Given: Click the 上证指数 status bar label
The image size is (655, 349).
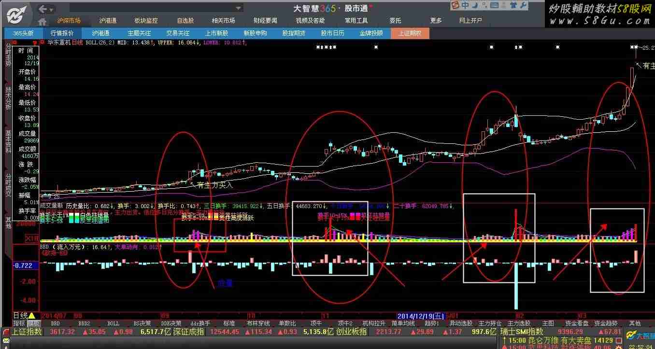Looking at the screenshot, I should coord(27,332).
